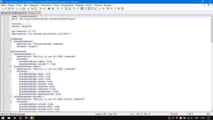Open the Кодировки menu

pos(34,5)
